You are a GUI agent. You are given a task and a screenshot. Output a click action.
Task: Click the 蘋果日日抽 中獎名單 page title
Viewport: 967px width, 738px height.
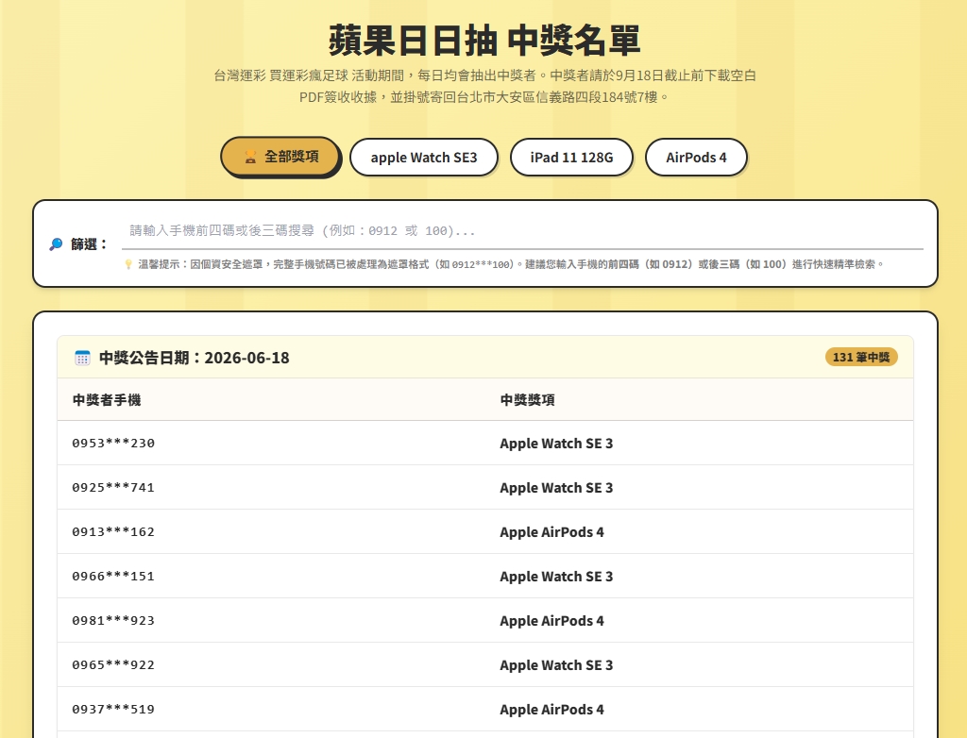point(484,41)
